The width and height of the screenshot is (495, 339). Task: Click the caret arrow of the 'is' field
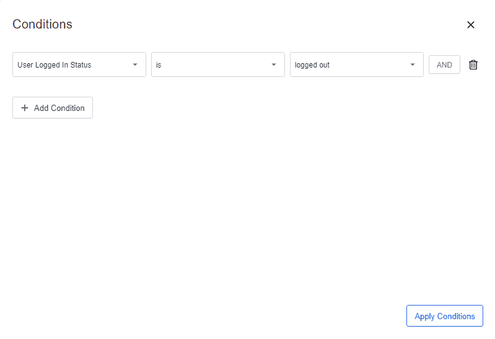274,64
